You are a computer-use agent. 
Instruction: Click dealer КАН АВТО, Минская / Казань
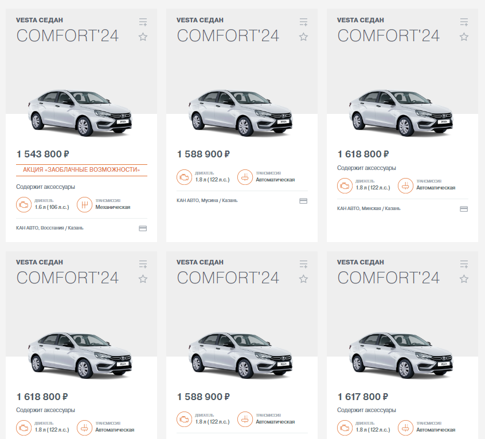tap(369, 208)
